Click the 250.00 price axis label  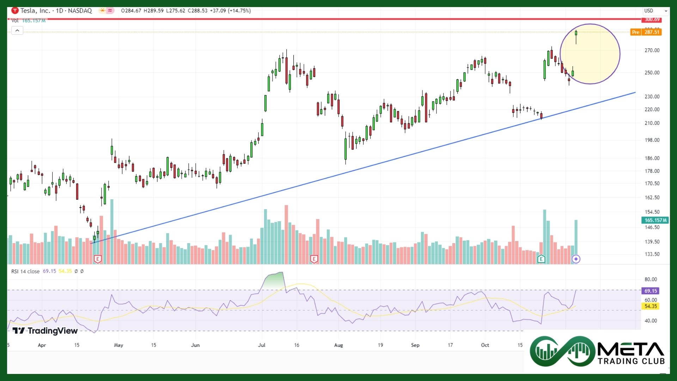652,73
